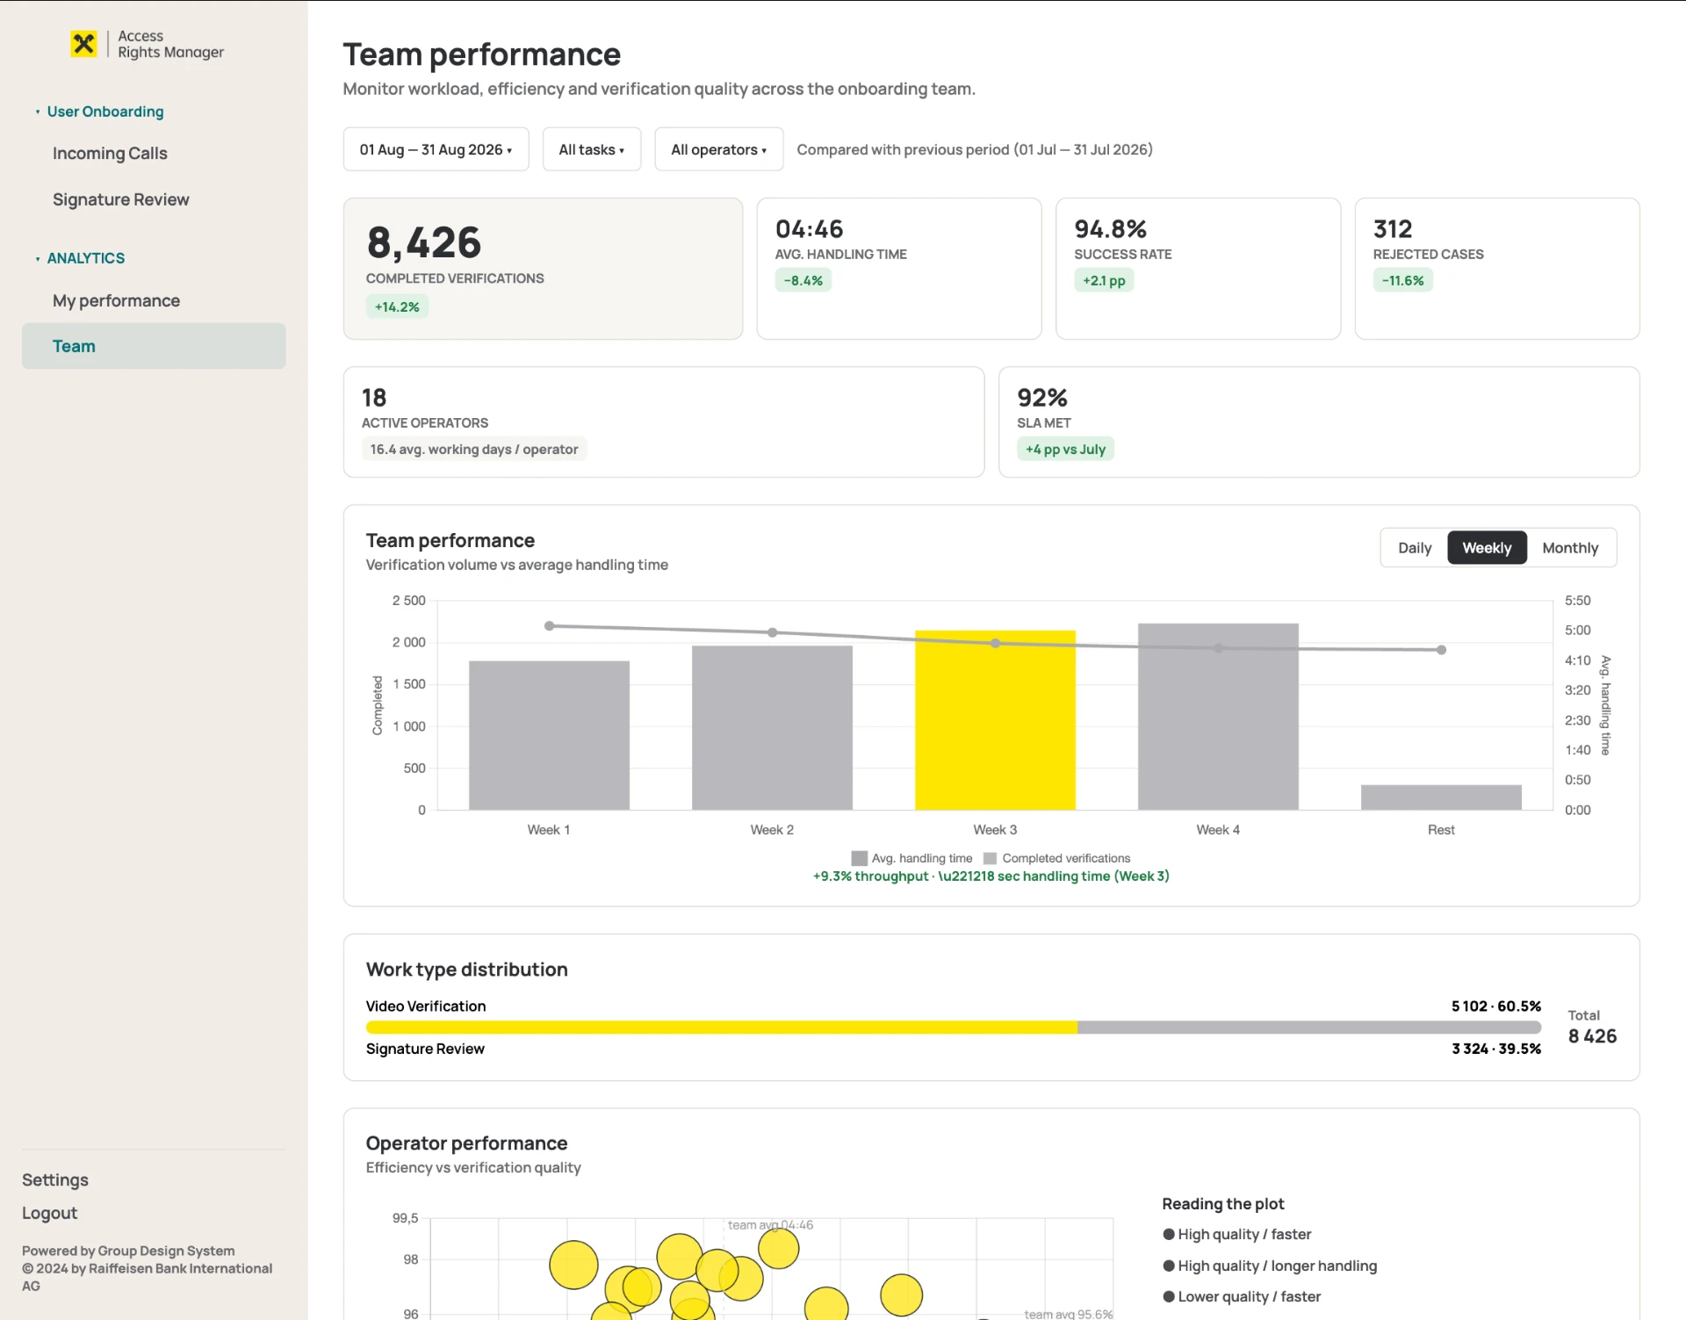Select the Team menu item
Viewport: 1686px width, 1320px height.
coord(154,346)
